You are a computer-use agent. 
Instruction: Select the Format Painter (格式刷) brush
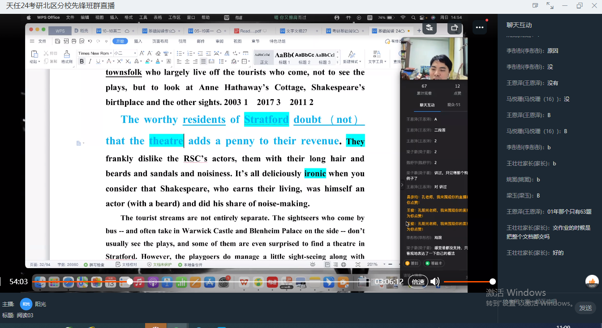point(67,54)
